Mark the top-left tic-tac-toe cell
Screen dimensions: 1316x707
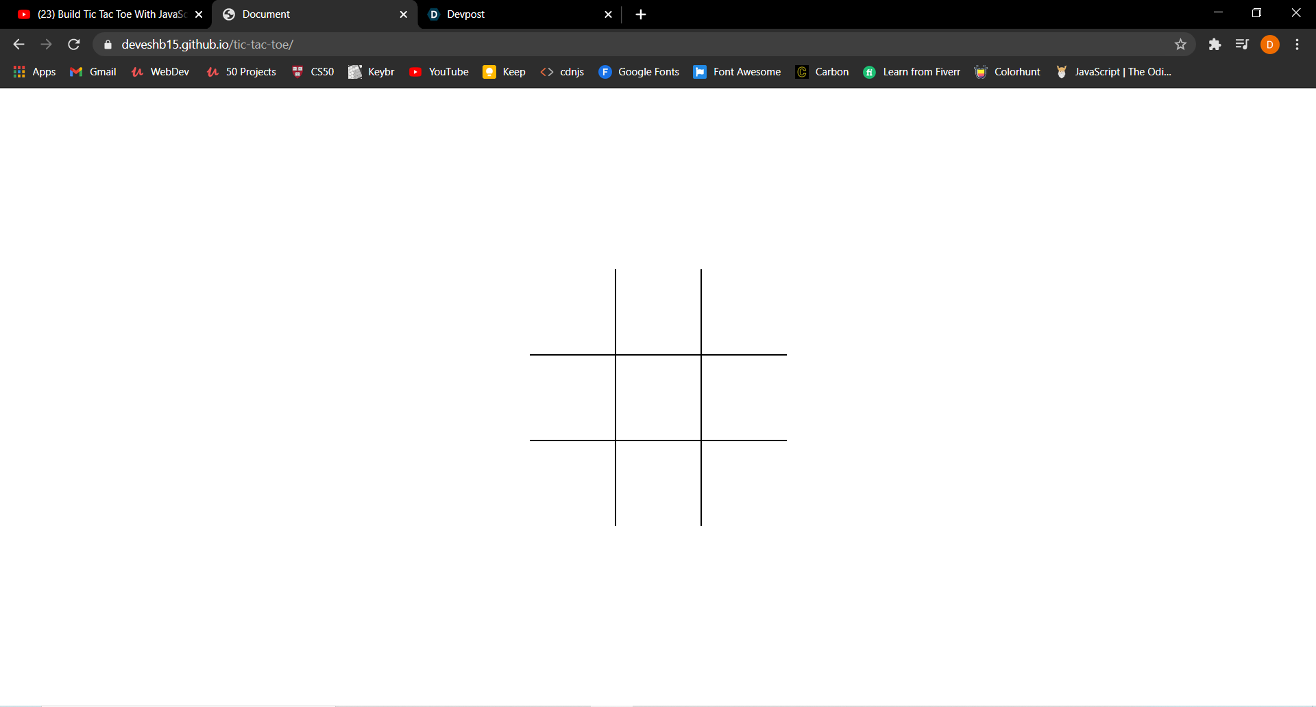(572, 312)
